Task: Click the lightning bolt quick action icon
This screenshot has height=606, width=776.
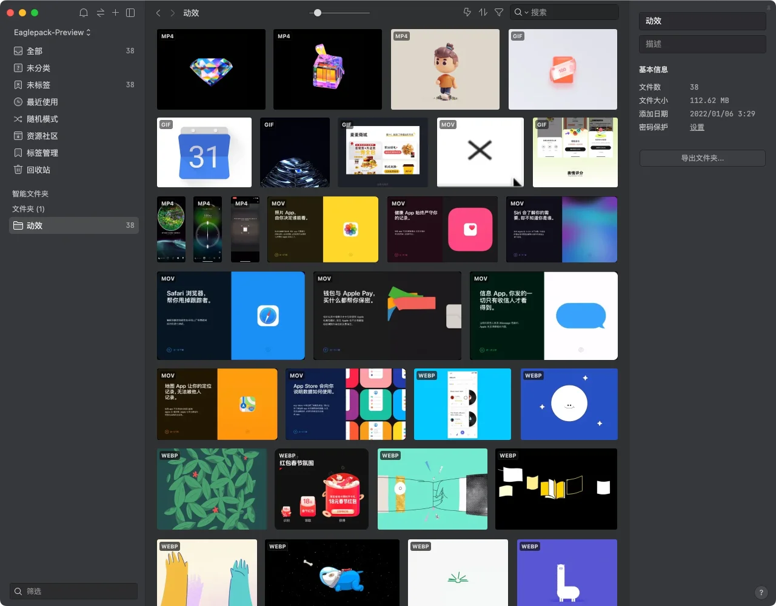Action: point(467,12)
